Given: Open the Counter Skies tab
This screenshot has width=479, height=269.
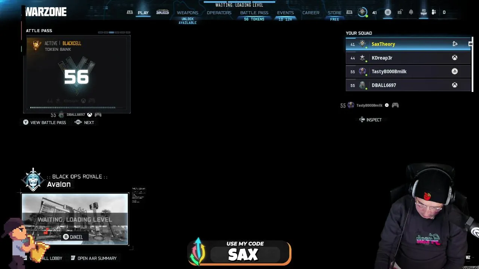Looking at the screenshot, I should pos(162,12).
